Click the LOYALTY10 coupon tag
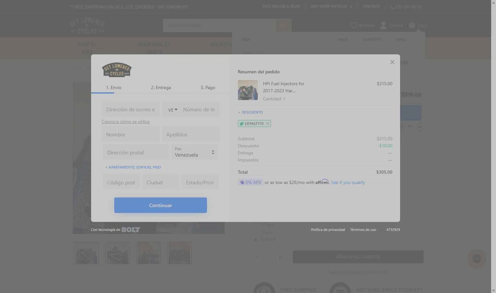Viewport: 496px width, 293px height. tap(254, 124)
